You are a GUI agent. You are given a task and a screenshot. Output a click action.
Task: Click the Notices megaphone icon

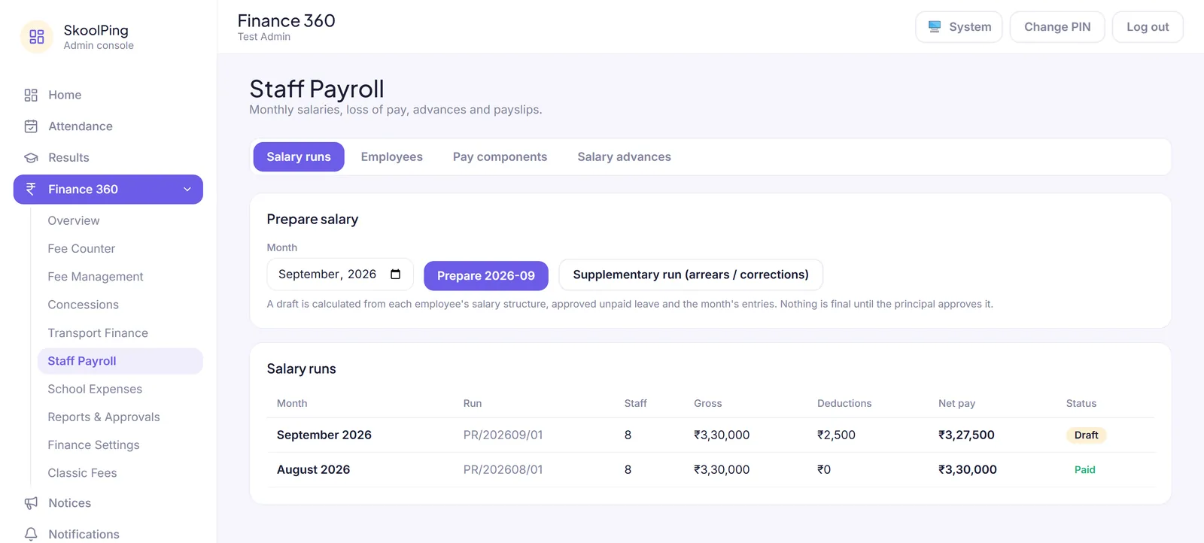(31, 503)
